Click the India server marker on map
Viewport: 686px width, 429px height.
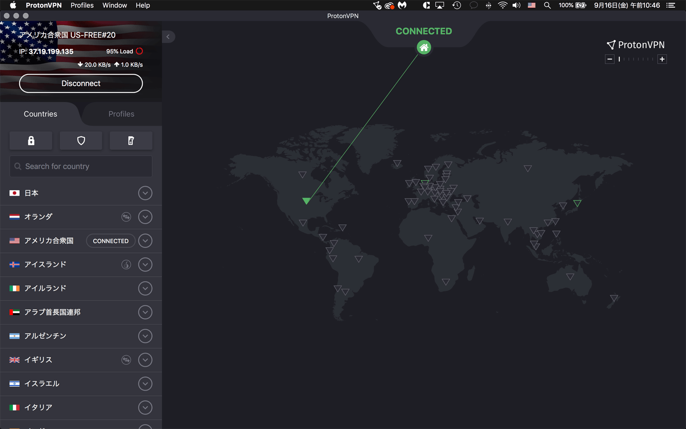point(508,222)
